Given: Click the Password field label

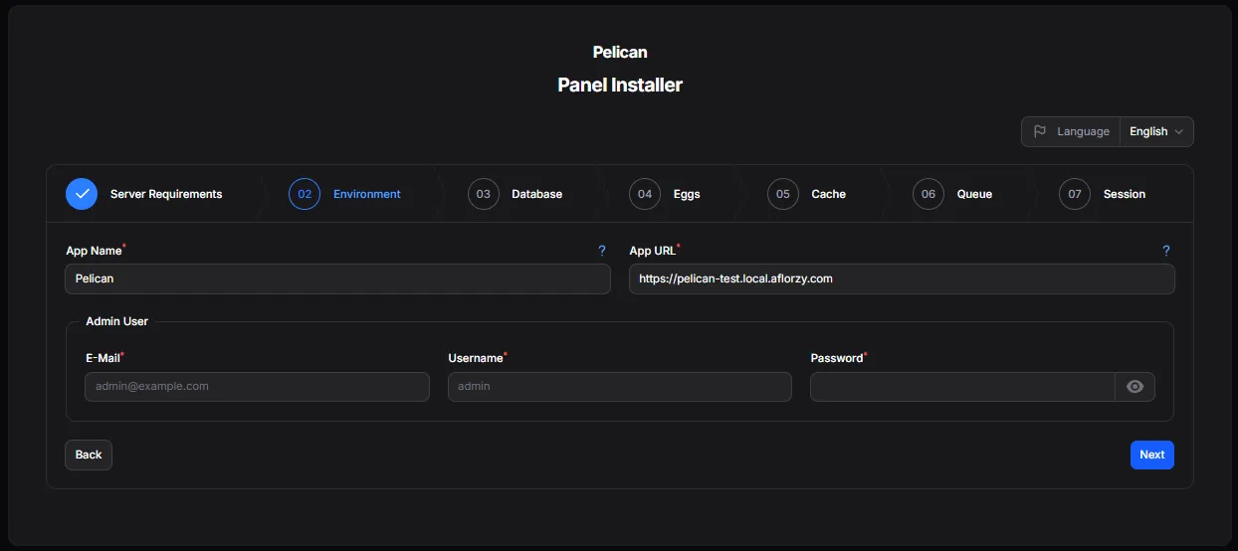Looking at the screenshot, I should point(837,358).
